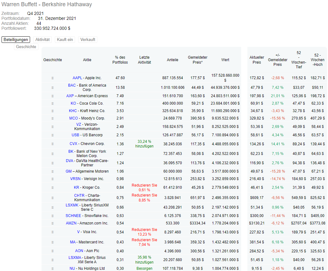Open history icon for Moody's Corp.

(x=53, y=118)
